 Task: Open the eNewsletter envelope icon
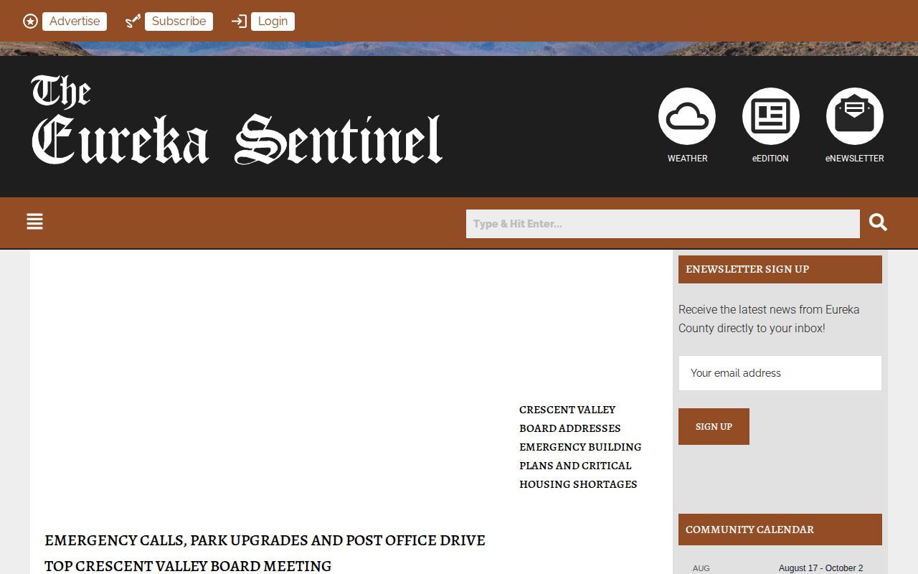[x=855, y=116]
